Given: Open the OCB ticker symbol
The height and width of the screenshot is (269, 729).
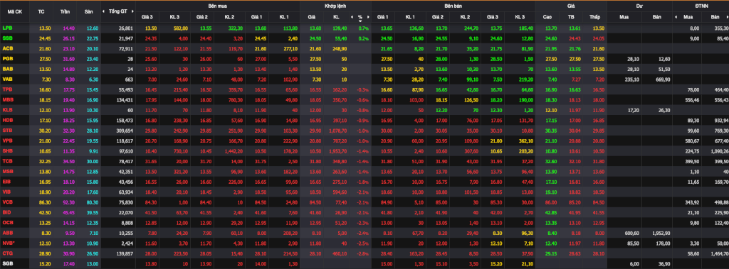Looking at the screenshot, I should point(7,222).
